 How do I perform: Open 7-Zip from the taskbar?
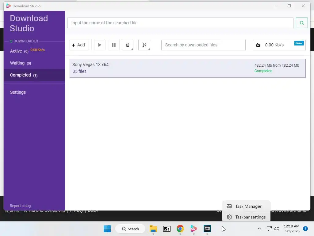click(167, 229)
